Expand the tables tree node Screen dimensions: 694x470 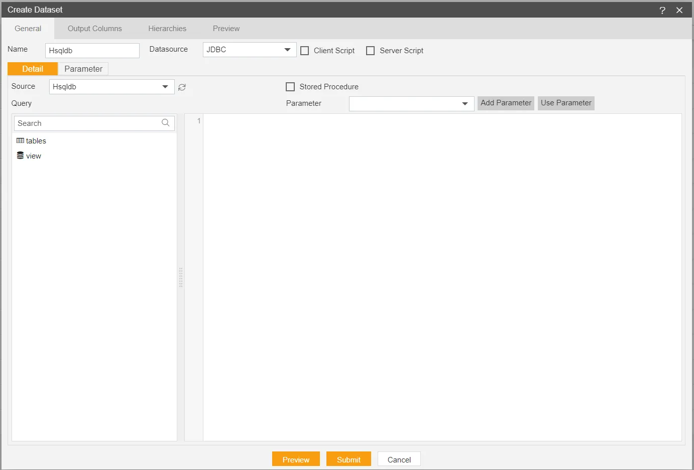pyautogui.click(x=36, y=141)
